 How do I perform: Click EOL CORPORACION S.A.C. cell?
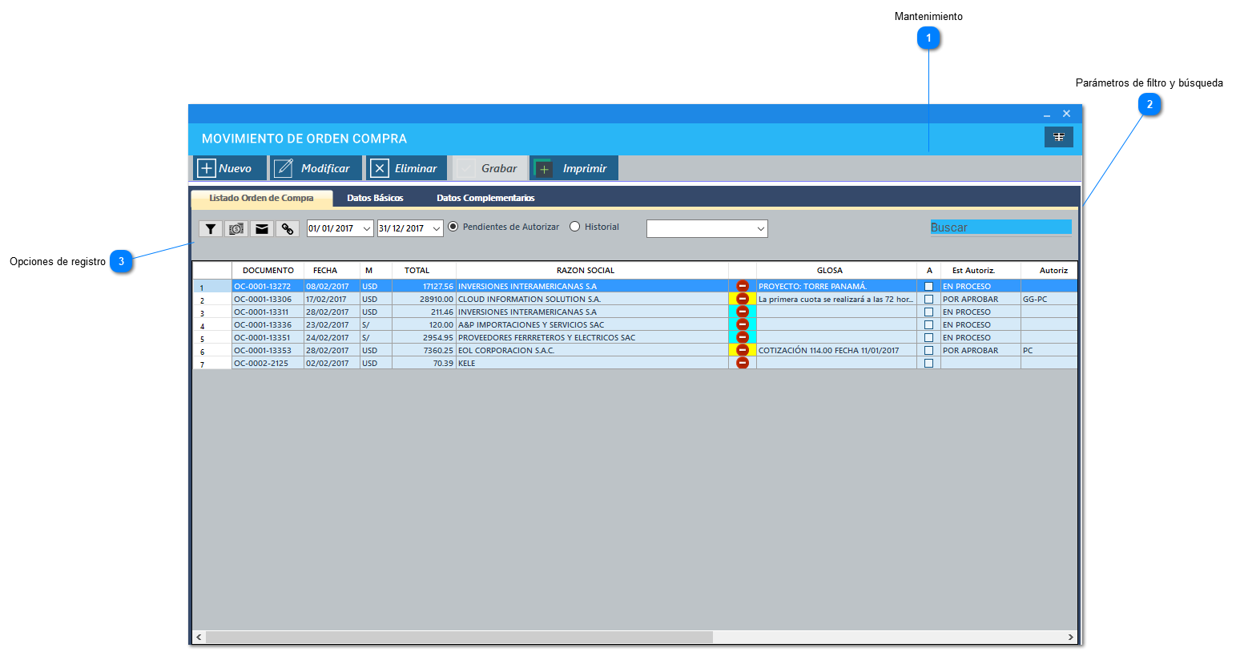[x=592, y=350]
